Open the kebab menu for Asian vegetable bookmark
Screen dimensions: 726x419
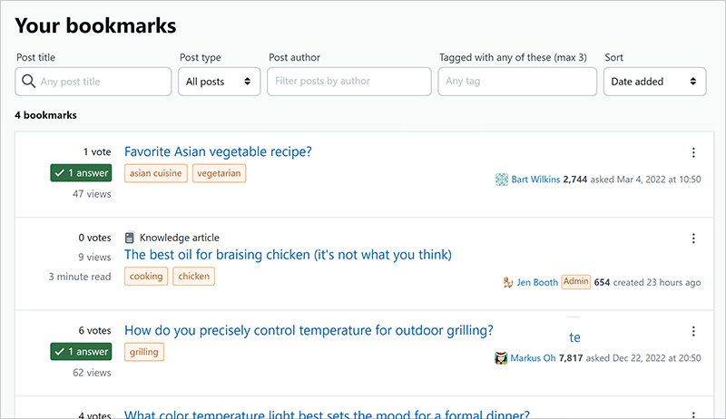(693, 152)
